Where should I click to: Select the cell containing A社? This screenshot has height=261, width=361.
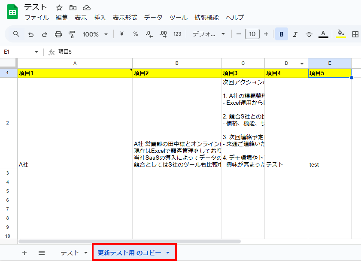[75, 123]
